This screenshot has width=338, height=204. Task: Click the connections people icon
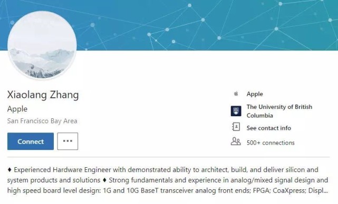pyautogui.click(x=236, y=141)
